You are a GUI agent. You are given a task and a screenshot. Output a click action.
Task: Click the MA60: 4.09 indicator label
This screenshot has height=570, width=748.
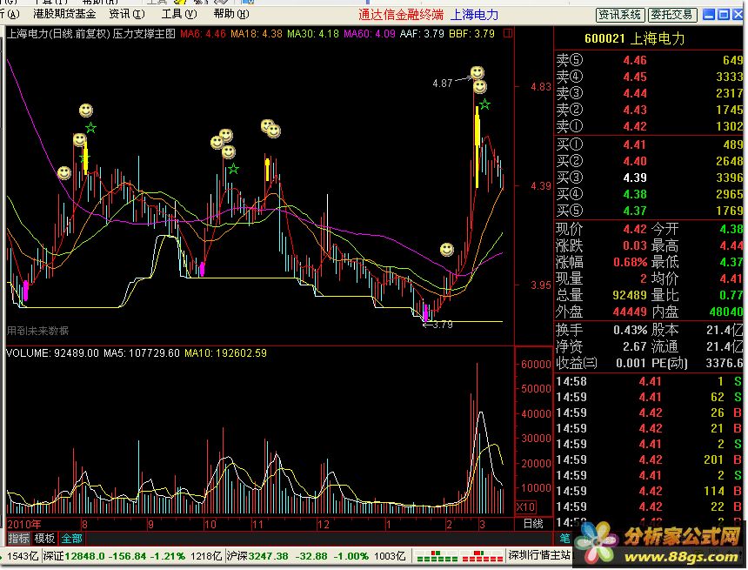(x=370, y=34)
